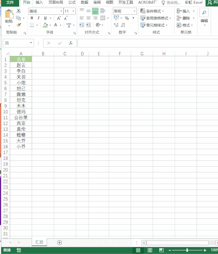Adjust the zoom slider handle
Image resolution: width=218 pixels, height=254 pixels.
click(187, 250)
